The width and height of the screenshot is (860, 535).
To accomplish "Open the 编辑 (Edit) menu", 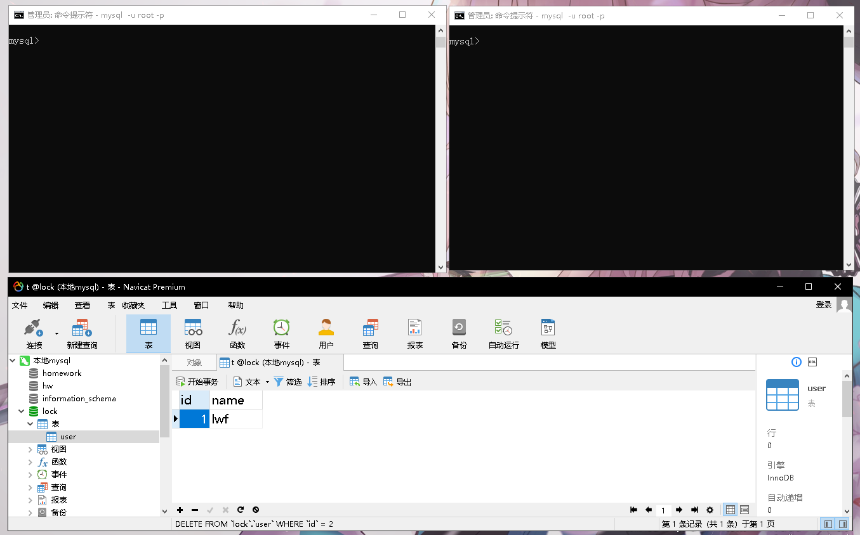I will coord(51,305).
